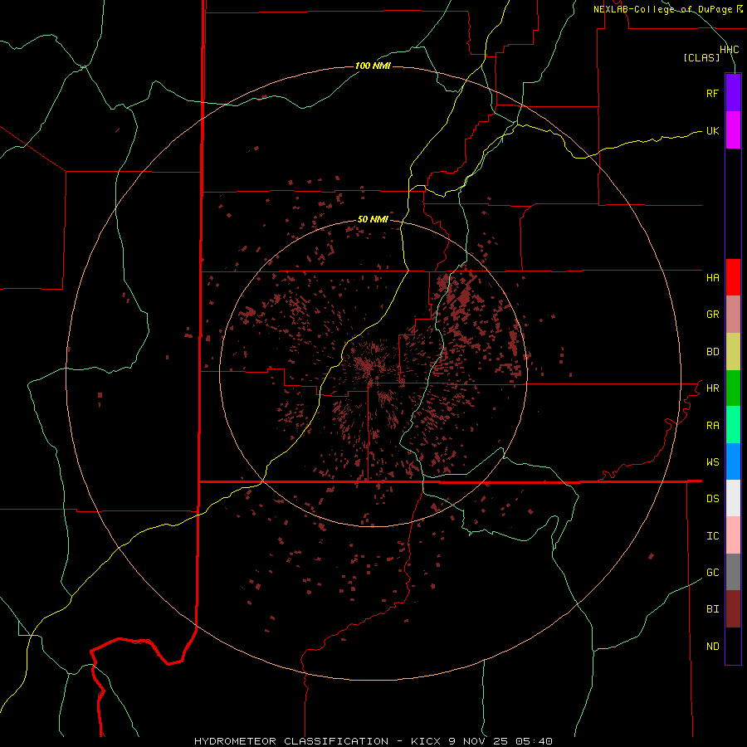
Task: Click the WS blue legend swatch
Action: click(x=733, y=461)
